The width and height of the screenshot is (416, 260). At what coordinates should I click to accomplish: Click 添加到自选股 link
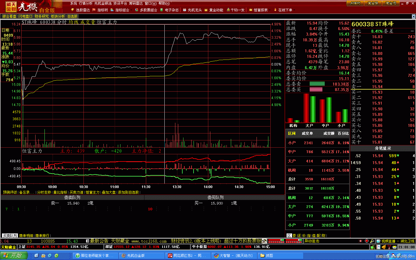pyautogui.click(x=128, y=192)
